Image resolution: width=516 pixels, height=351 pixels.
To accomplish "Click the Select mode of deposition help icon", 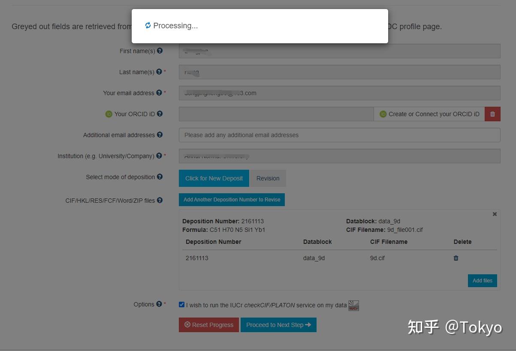I will pyautogui.click(x=159, y=177).
